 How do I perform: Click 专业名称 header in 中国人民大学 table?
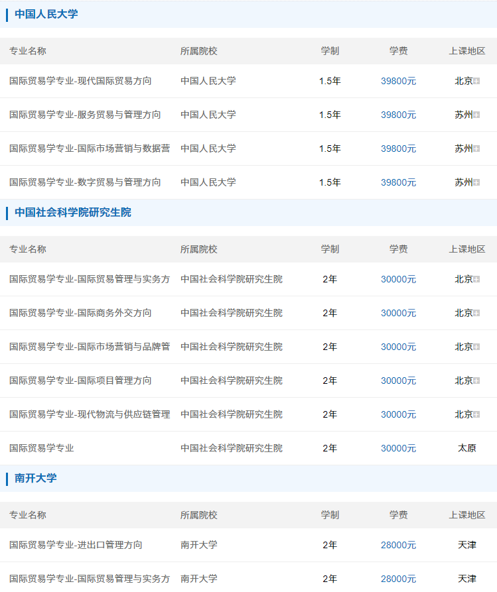click(x=28, y=51)
